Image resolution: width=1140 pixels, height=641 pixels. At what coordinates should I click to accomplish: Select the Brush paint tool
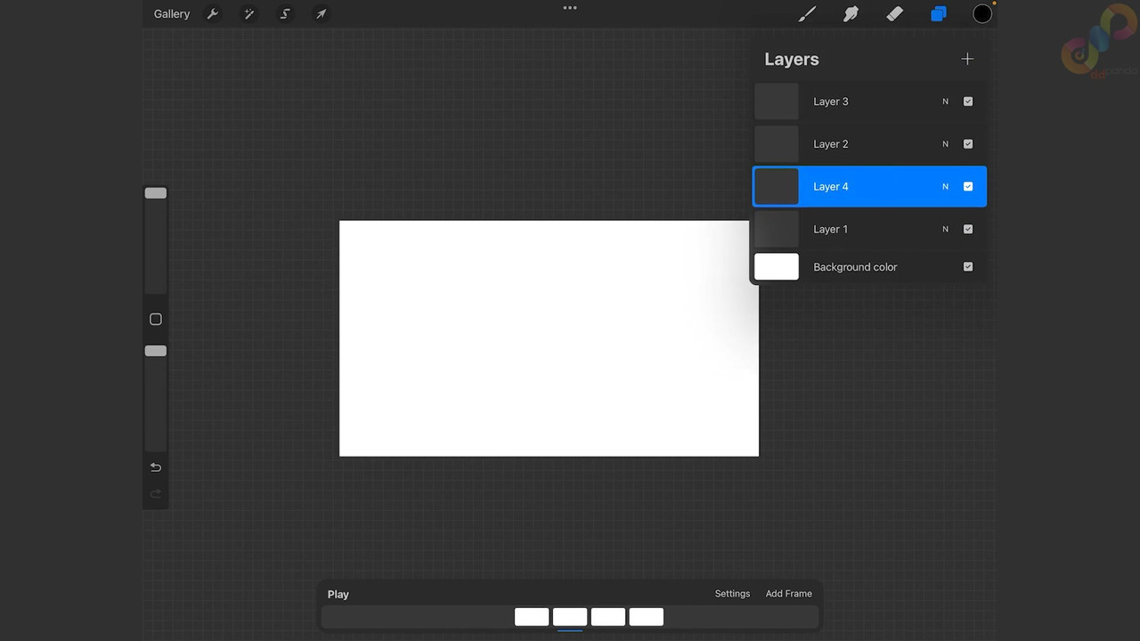point(807,14)
